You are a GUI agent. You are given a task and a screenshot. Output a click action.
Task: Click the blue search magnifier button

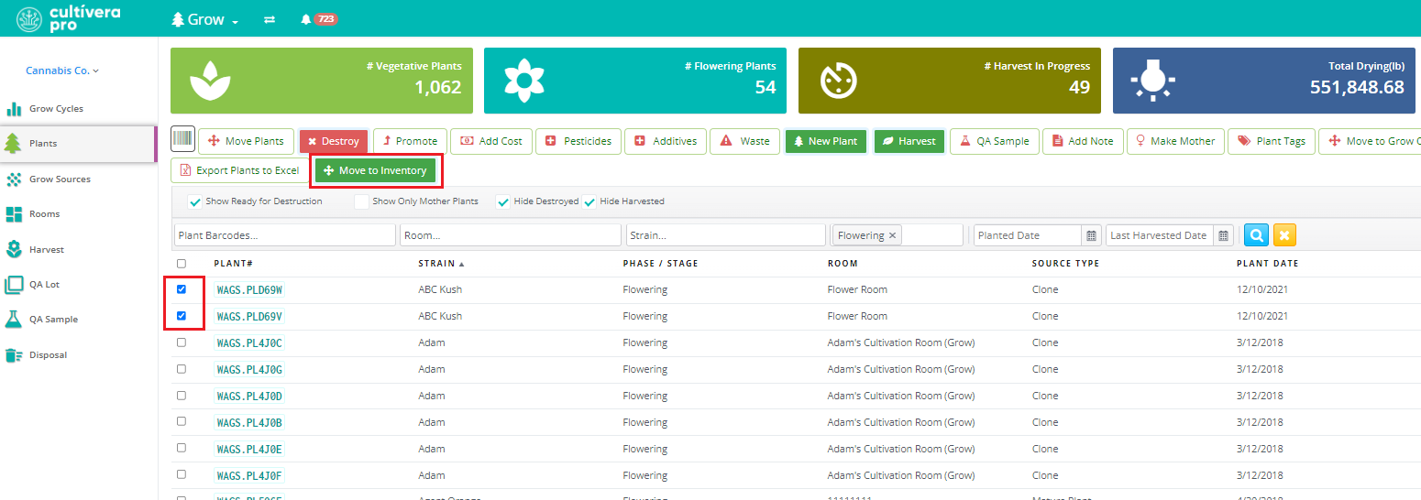click(x=1256, y=235)
